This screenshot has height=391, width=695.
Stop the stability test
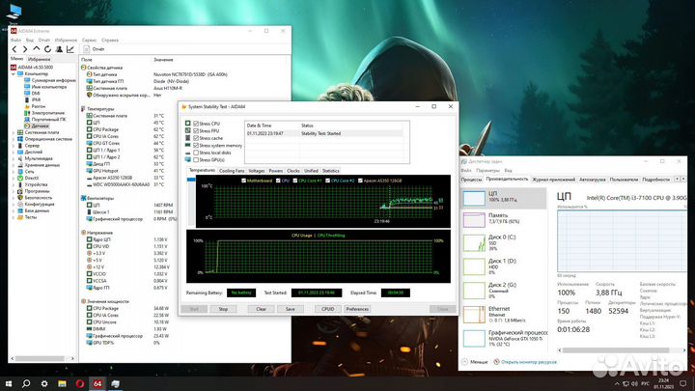pos(223,309)
